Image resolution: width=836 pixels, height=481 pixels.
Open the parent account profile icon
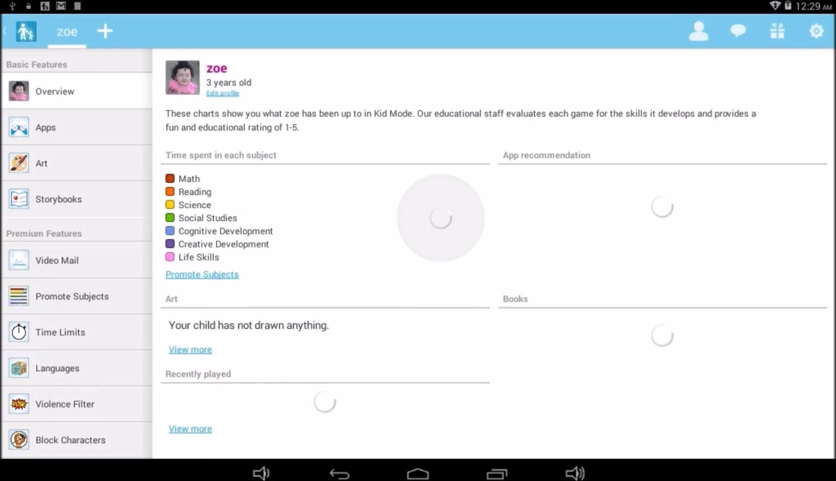(x=698, y=31)
